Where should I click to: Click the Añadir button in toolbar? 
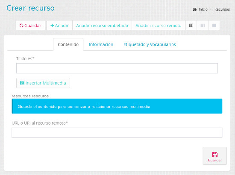60,26
